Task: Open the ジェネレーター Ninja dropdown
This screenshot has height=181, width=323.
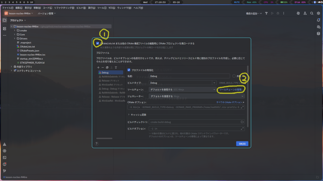Action: coord(197,96)
